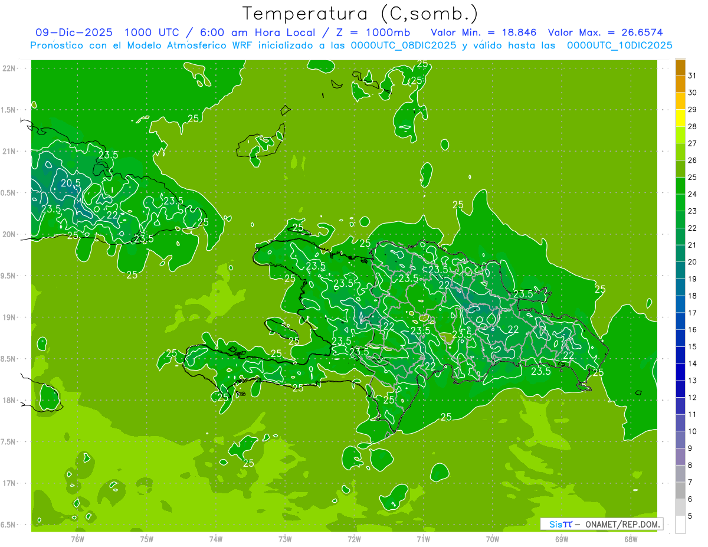Click the "71W" longitude axis label
Screen dimensions: 708x547
423,539
